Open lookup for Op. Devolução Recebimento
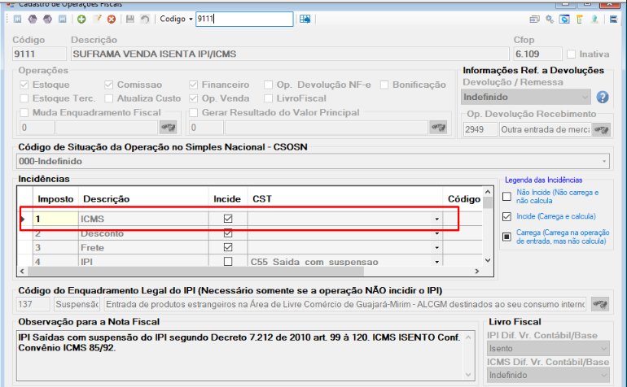The height and width of the screenshot is (387, 627). point(601,129)
